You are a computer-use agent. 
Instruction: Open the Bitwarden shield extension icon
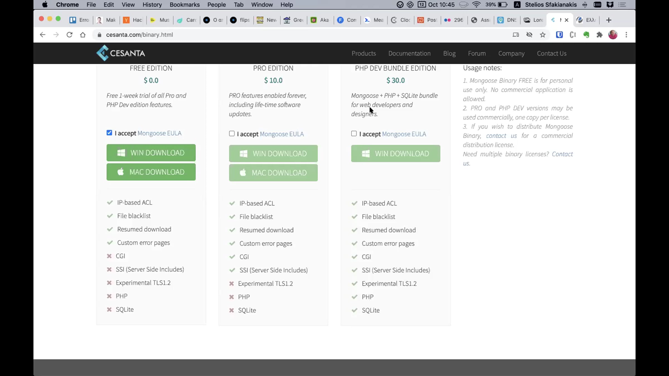point(559,35)
